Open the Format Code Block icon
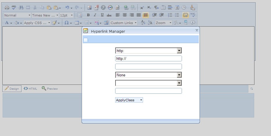This screenshot has height=136, width=271. 193,8
